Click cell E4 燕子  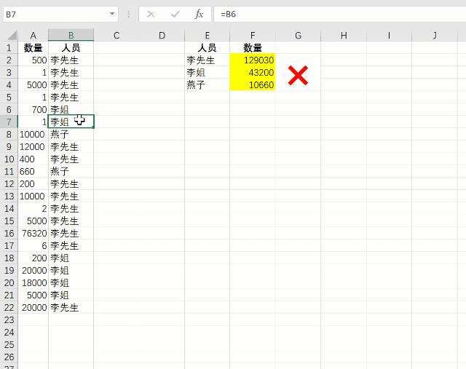click(x=208, y=84)
